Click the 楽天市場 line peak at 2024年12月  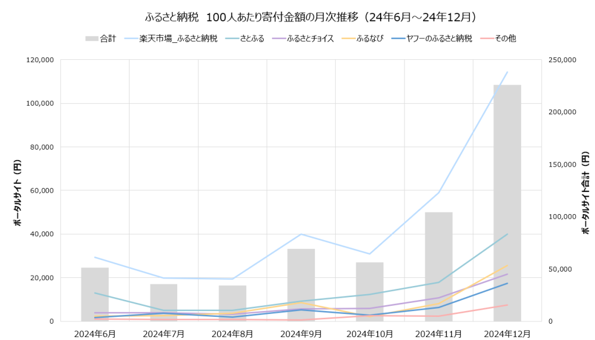[507, 72]
